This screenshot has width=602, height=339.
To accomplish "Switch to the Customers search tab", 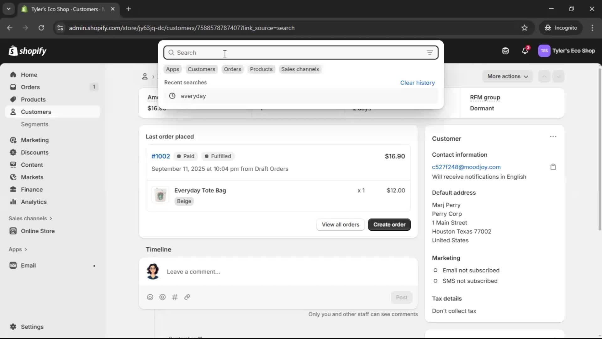I will click(x=201, y=69).
